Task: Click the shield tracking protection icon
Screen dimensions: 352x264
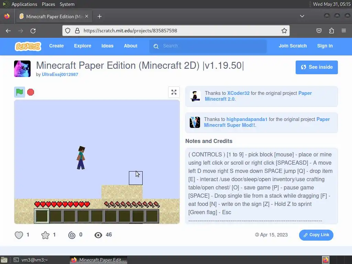Action: click(x=68, y=31)
